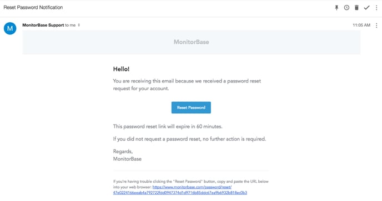Image resolution: width=382 pixels, height=201 pixels.
Task: Click the Reset Password Notification subject
Action: click(x=33, y=7)
